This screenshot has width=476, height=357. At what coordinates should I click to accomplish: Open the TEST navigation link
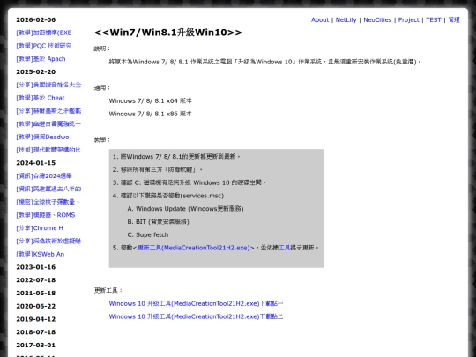point(433,19)
